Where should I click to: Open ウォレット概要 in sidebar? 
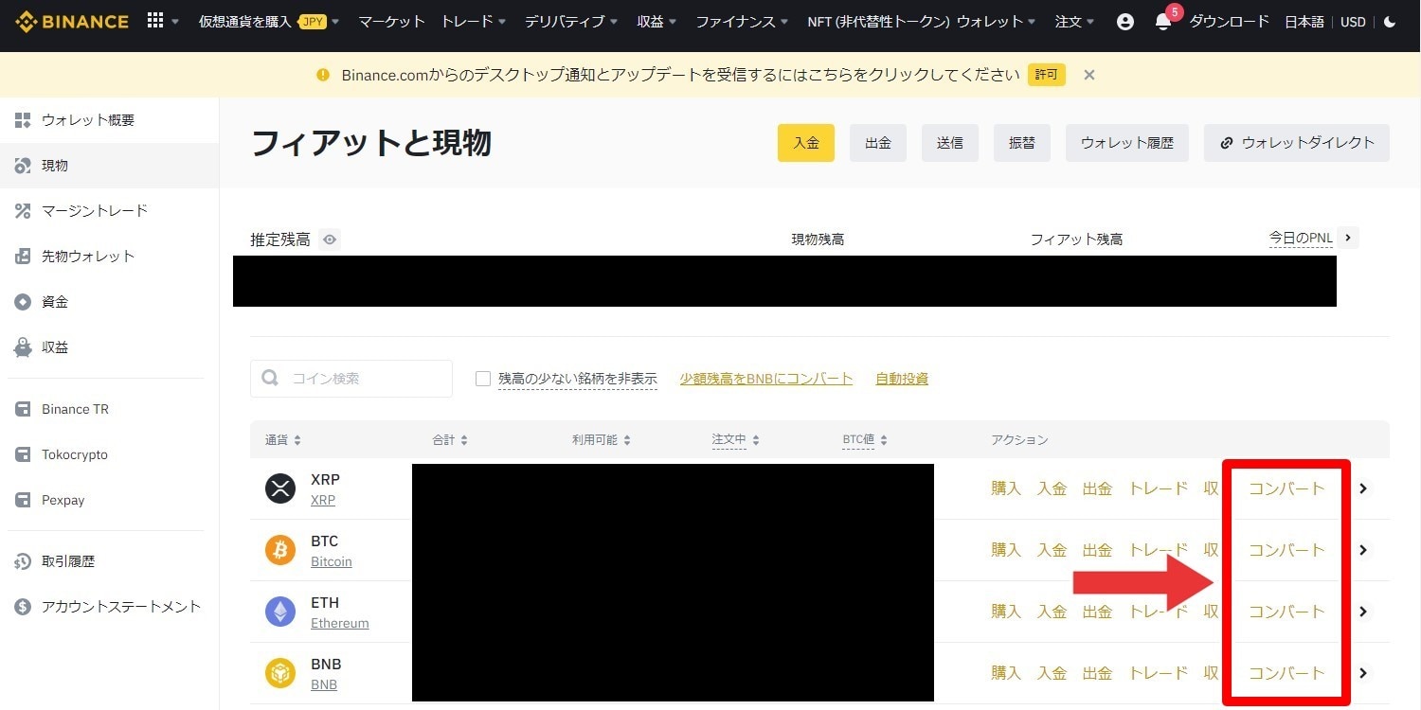pos(109,120)
